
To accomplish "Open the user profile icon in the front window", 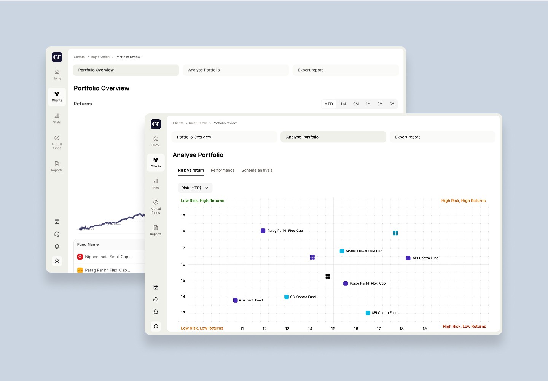I will [156, 326].
